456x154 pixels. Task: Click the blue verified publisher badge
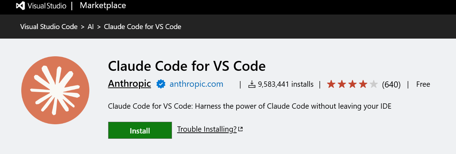tap(161, 84)
